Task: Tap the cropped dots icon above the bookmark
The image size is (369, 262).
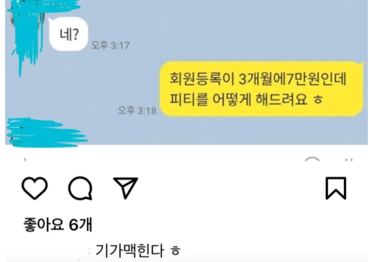Action: (349, 160)
